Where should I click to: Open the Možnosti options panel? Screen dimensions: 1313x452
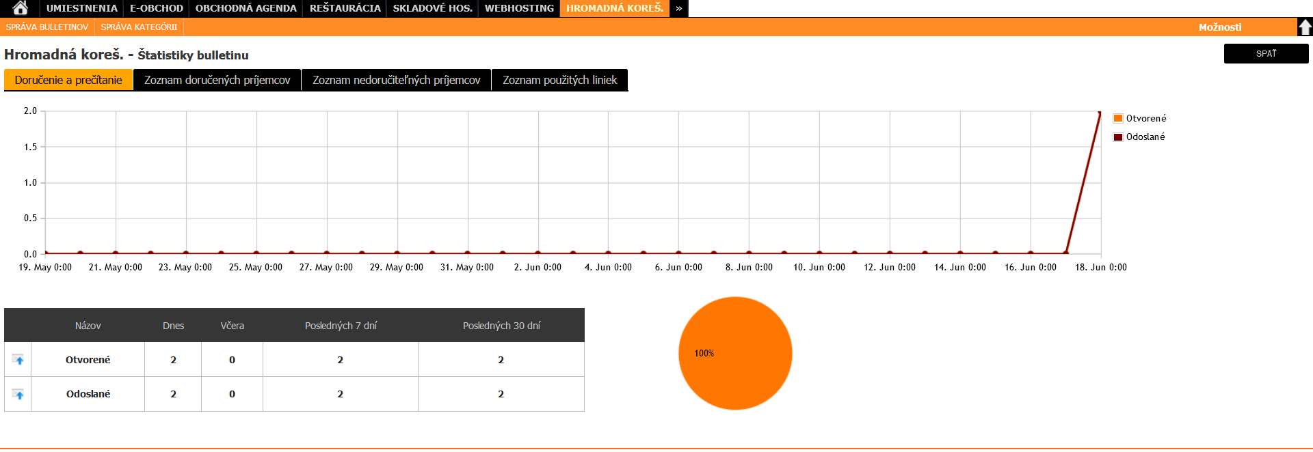pos(1219,27)
